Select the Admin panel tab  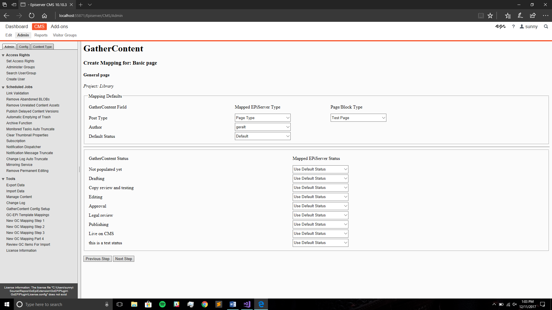pyautogui.click(x=9, y=47)
